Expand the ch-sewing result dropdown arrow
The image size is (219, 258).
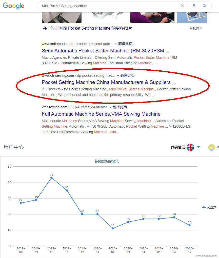[118, 76]
